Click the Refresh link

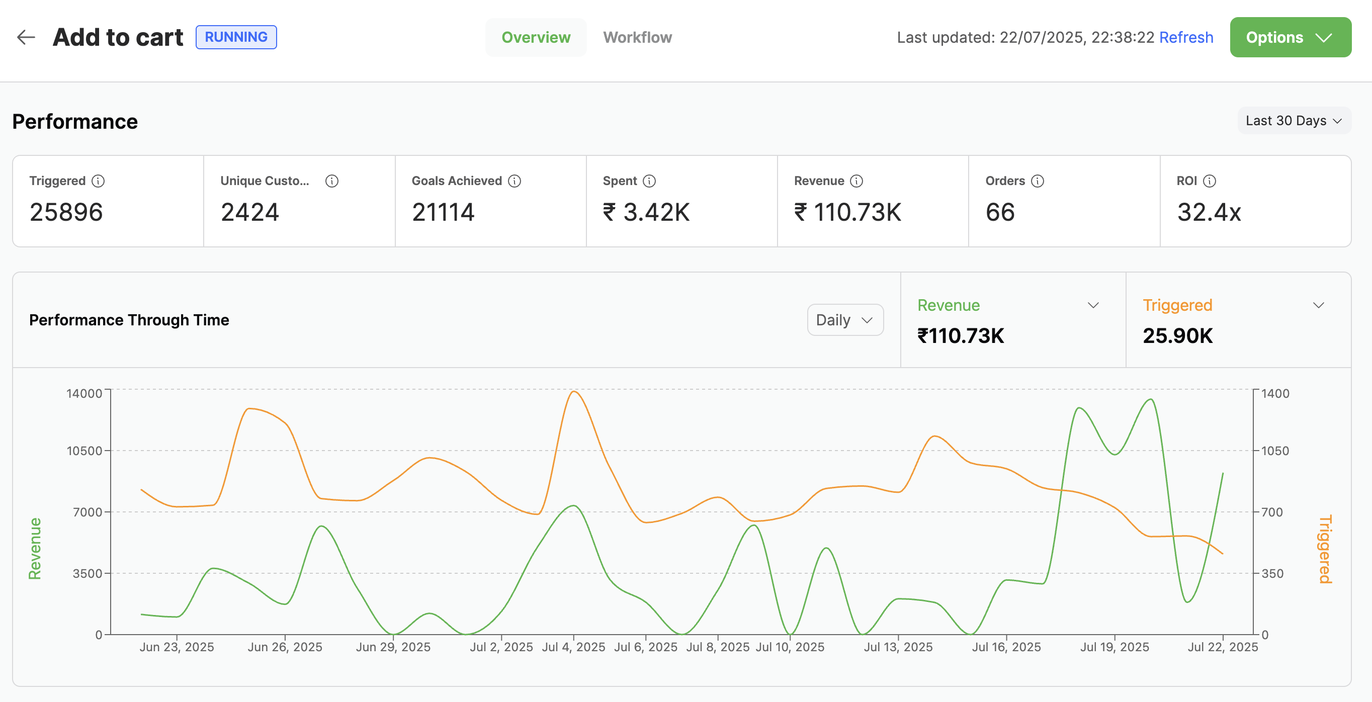[x=1186, y=37]
